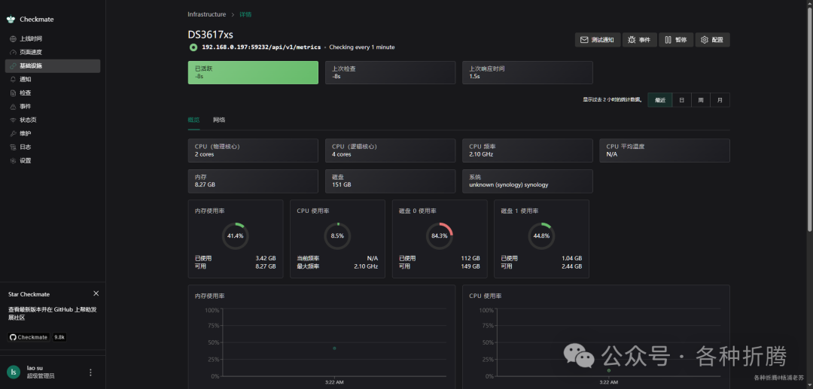This screenshot has height=389, width=813.
Task: Click the GitHub Checkmate badge
Action: (x=29, y=337)
